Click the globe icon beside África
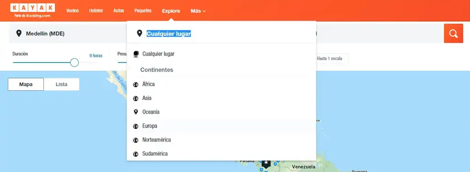 click(136, 84)
